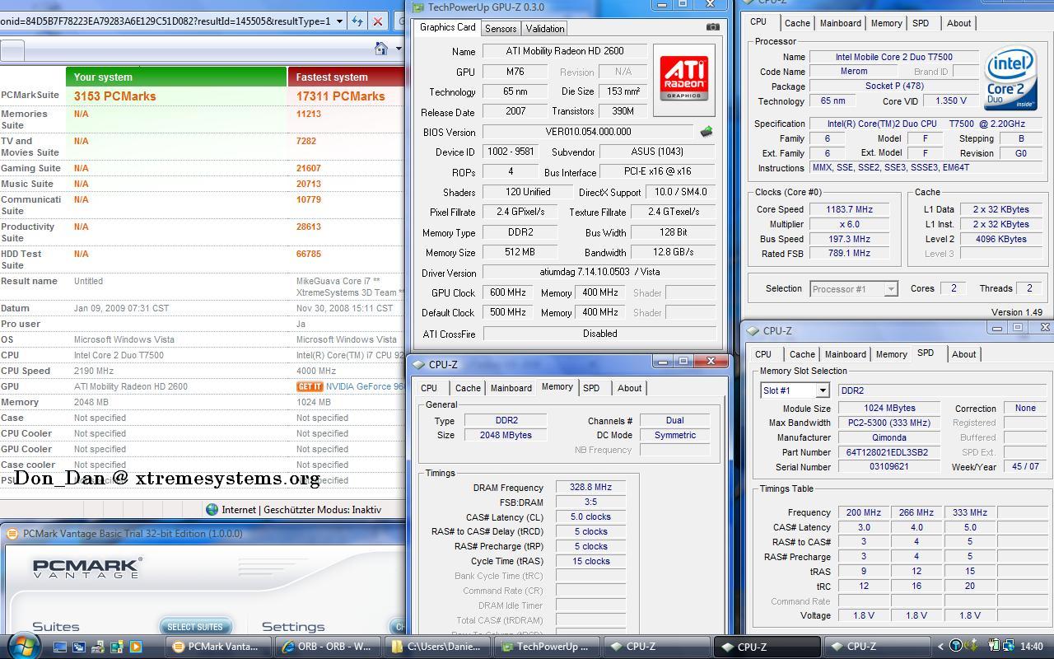
Task: Click the CPU-Z Memory window title icon
Action: [419, 364]
